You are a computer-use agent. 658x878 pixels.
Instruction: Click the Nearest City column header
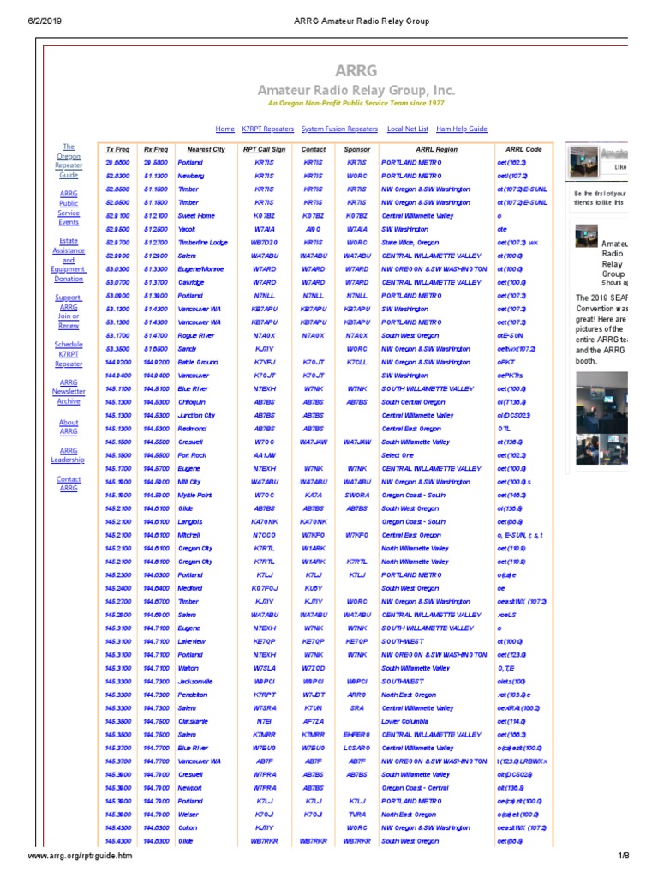pyautogui.click(x=206, y=149)
